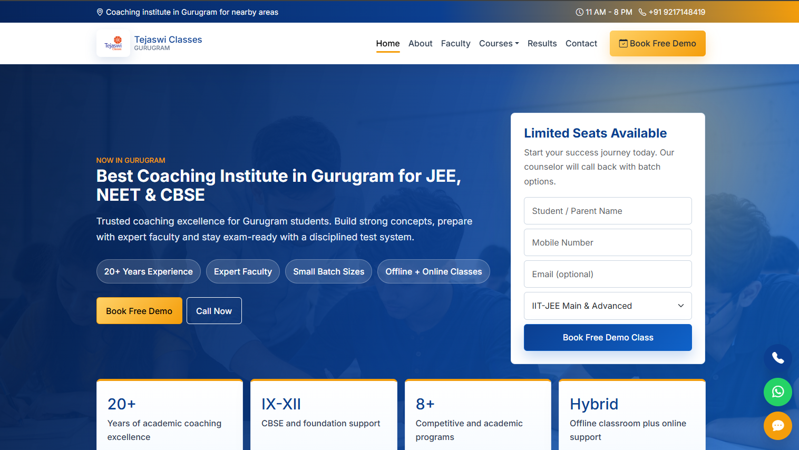Open the Contact page
Screen dimensions: 799x450
click(581, 44)
